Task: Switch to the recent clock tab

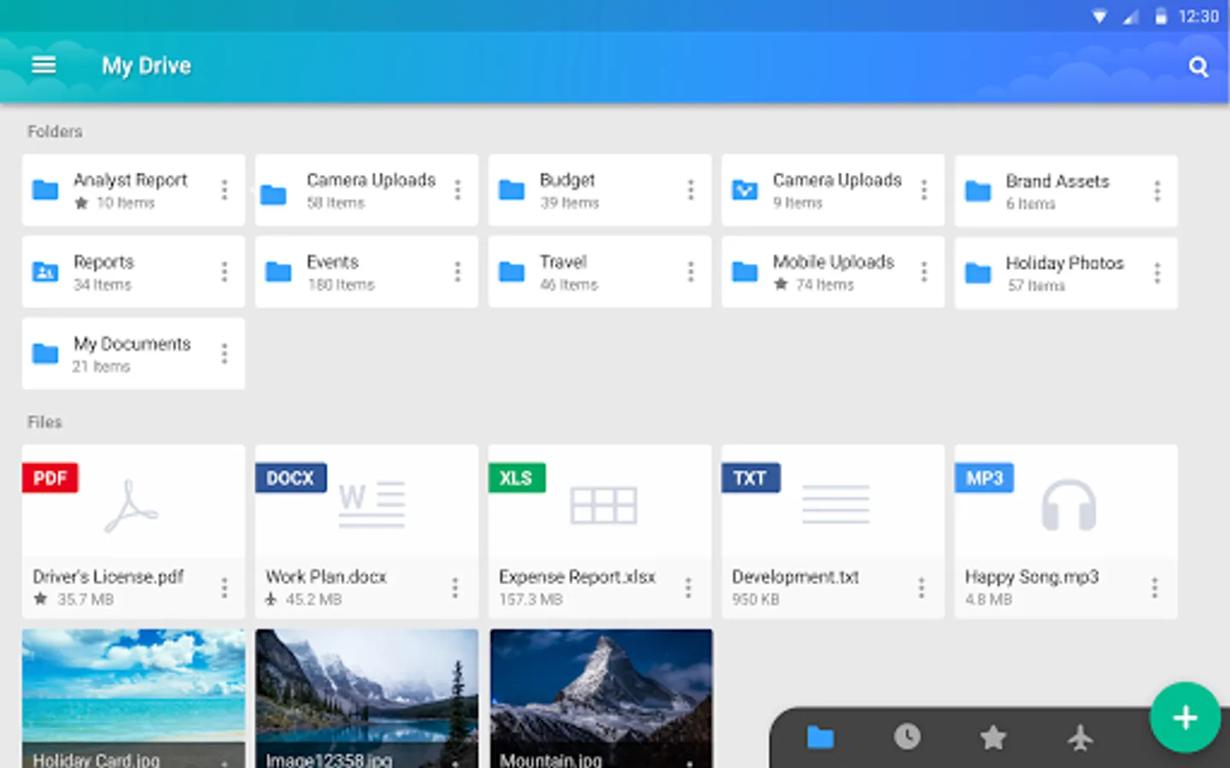Action: pos(907,736)
